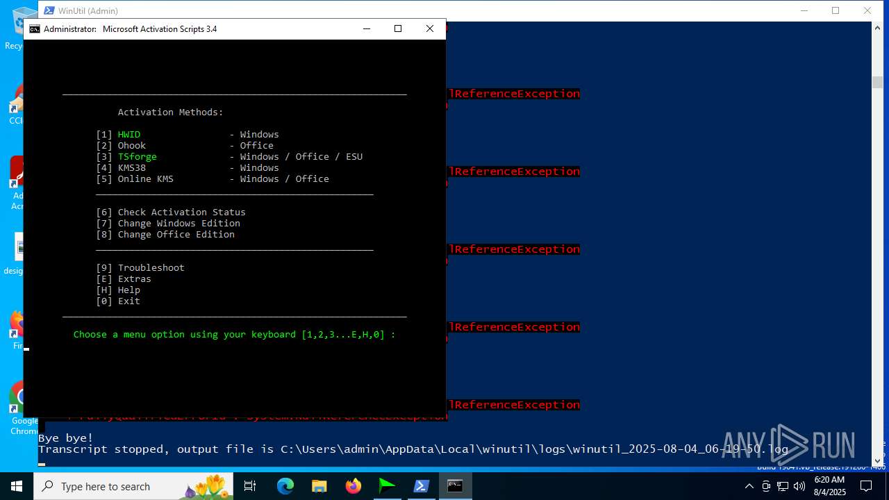
Task: Show hidden system tray icons
Action: coord(749,486)
